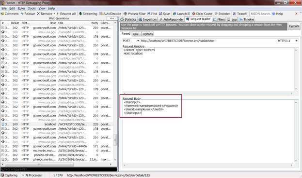Click Request Headers scrollbar up arrow
Image resolution: width=302 pixels, height=178 pixels.
(296, 50)
